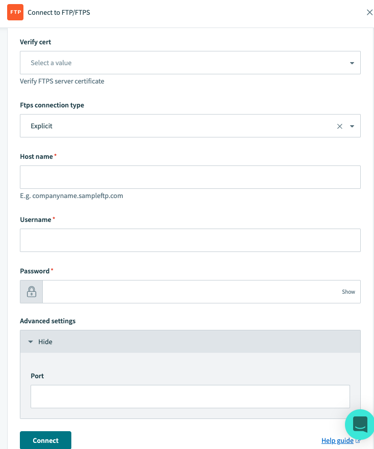
Task: Click the Connect to FTP/FTPS title text
Action: point(59,12)
